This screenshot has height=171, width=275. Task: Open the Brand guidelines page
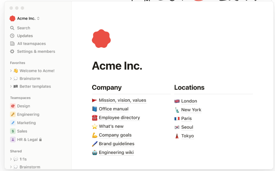tap(117, 144)
